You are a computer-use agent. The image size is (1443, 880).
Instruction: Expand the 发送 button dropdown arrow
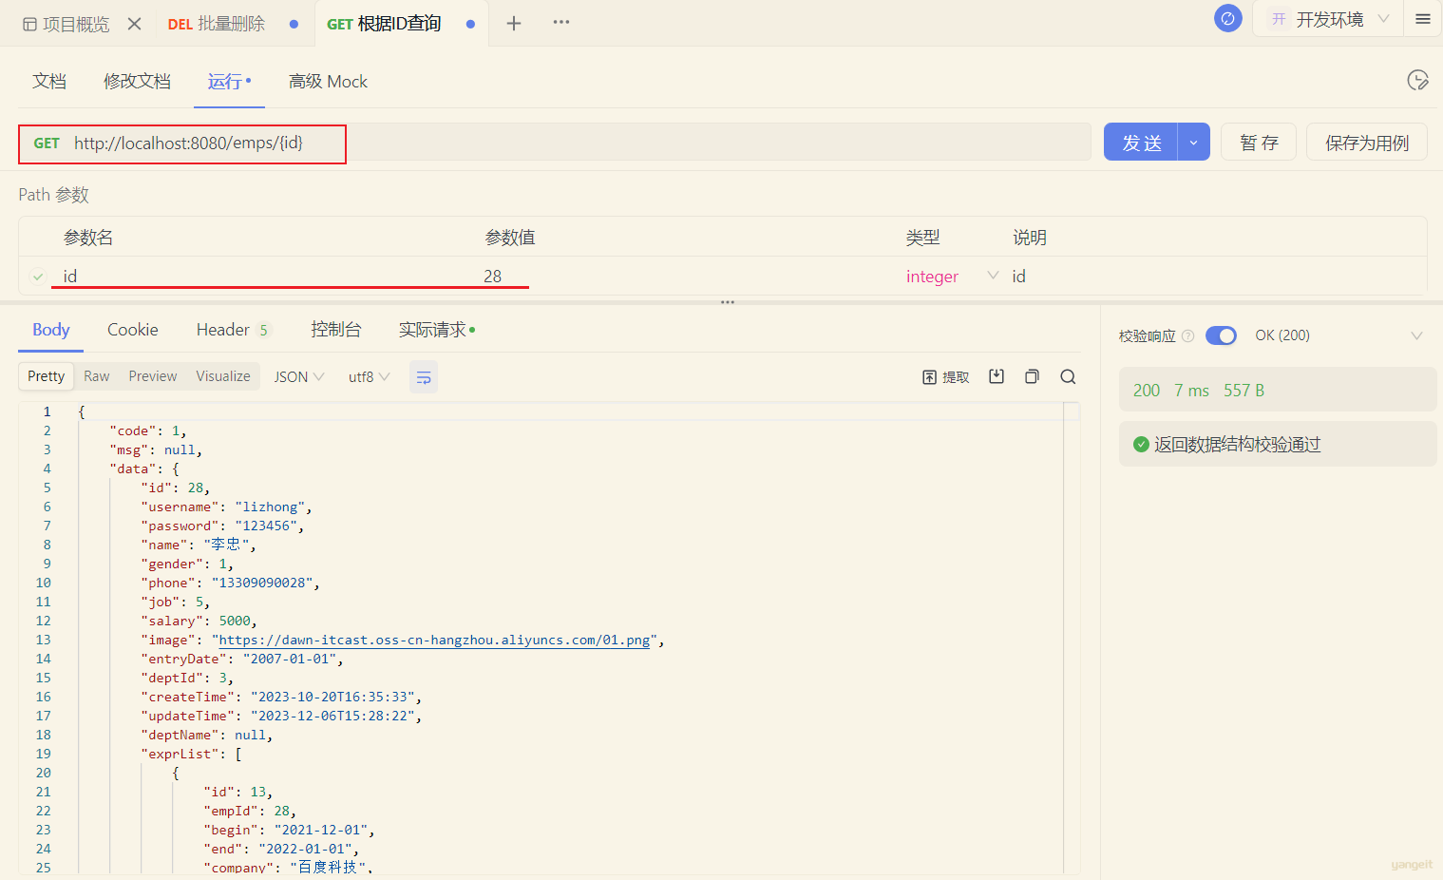tap(1194, 143)
